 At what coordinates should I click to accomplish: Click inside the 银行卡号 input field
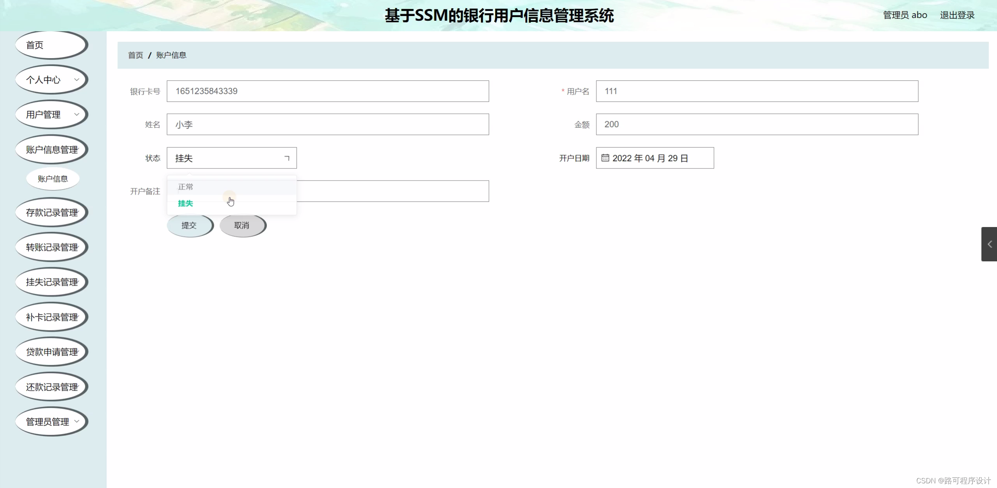coord(327,91)
